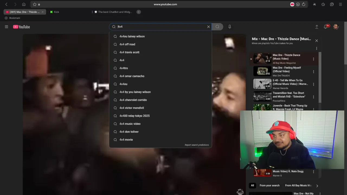Choose suggestion 4x4tro
Image resolution: width=347 pixels, height=195 pixels.
coord(160,68)
